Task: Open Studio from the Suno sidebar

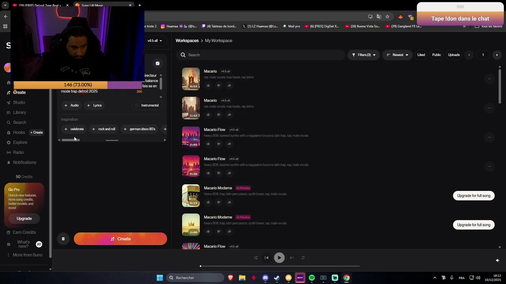Action: 19,103
